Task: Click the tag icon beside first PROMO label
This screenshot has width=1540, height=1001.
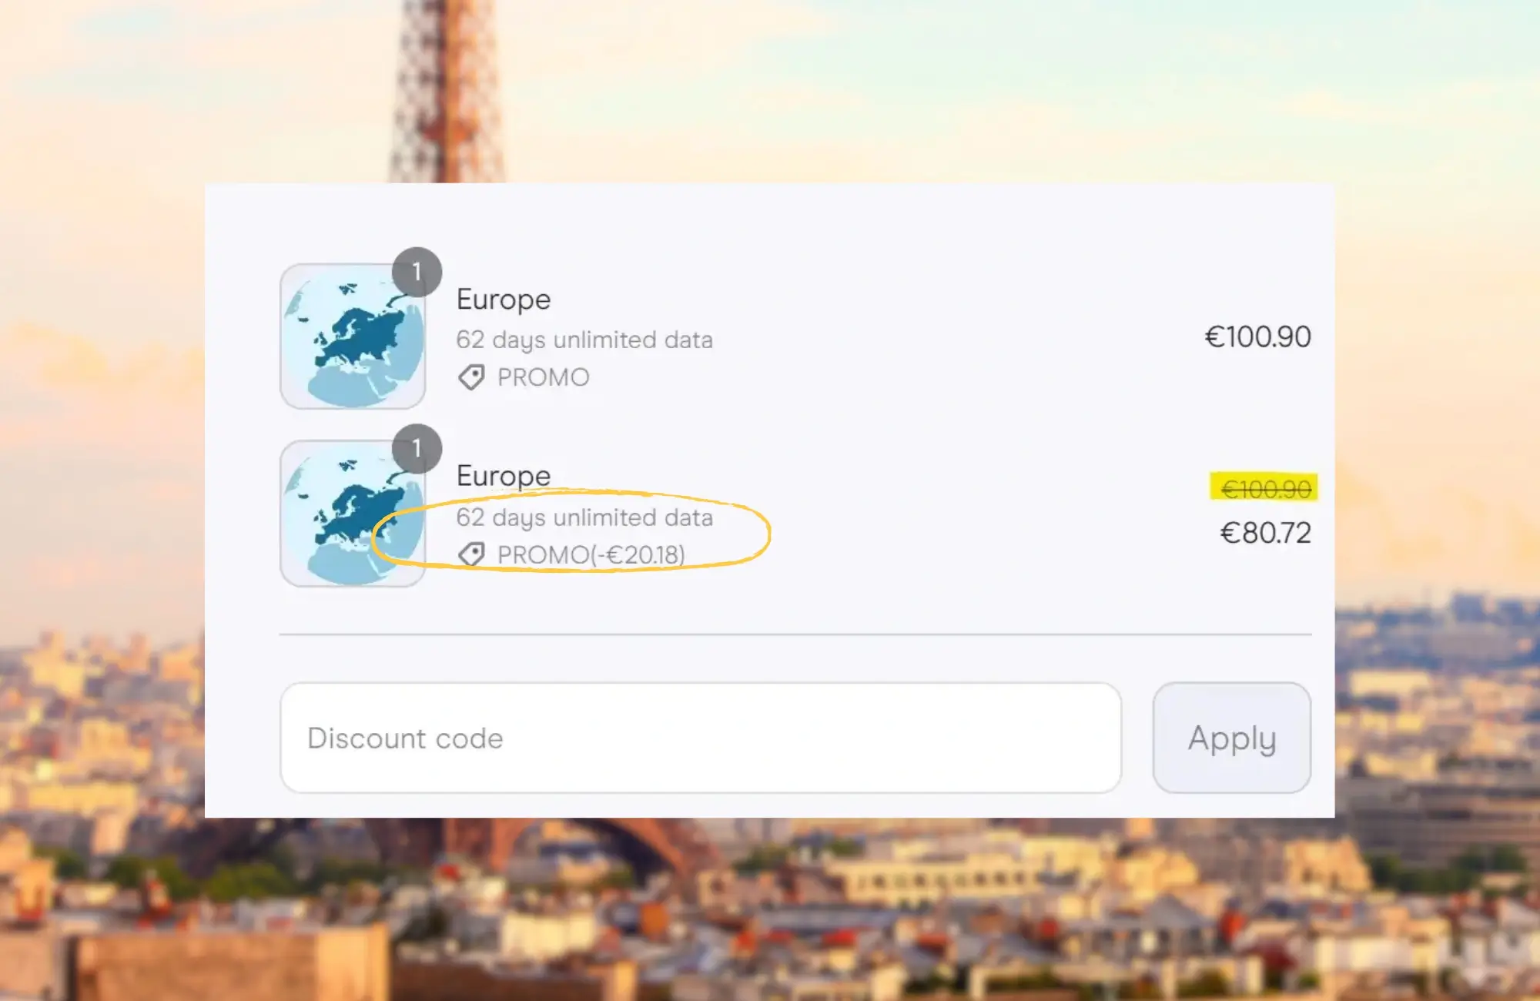Action: point(471,377)
